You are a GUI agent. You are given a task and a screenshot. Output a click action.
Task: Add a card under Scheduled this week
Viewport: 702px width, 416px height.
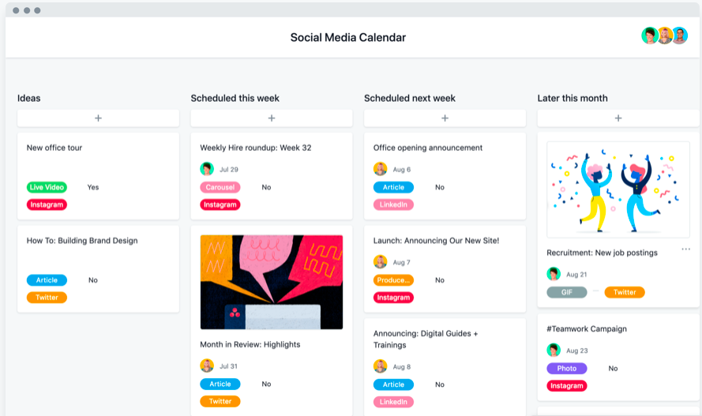(272, 118)
